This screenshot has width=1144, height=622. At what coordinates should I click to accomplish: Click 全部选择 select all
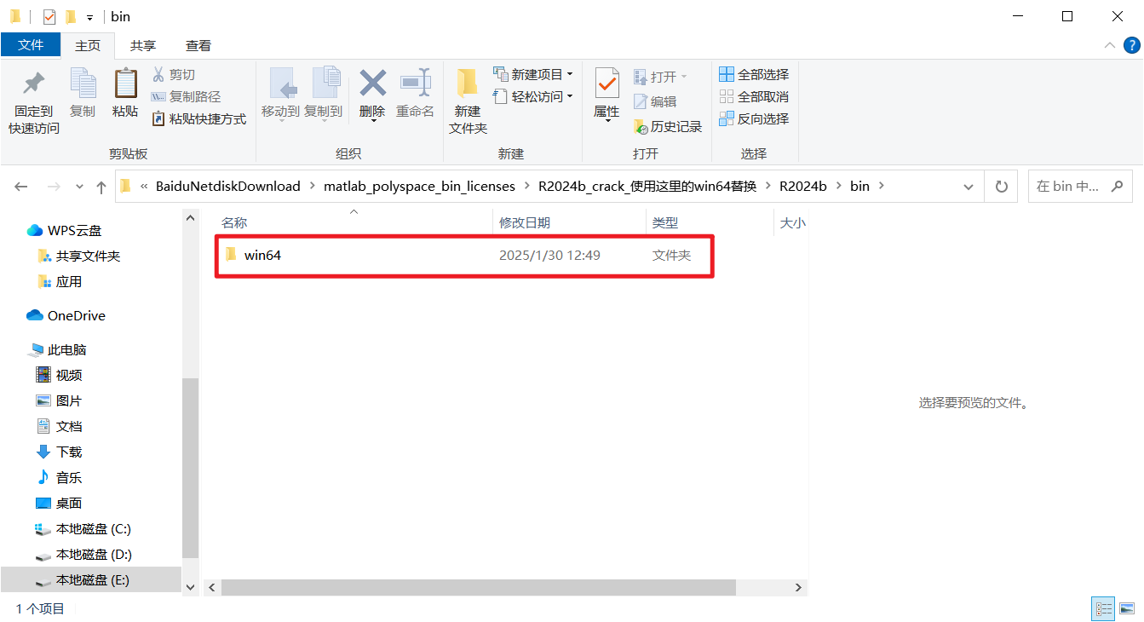tap(754, 75)
